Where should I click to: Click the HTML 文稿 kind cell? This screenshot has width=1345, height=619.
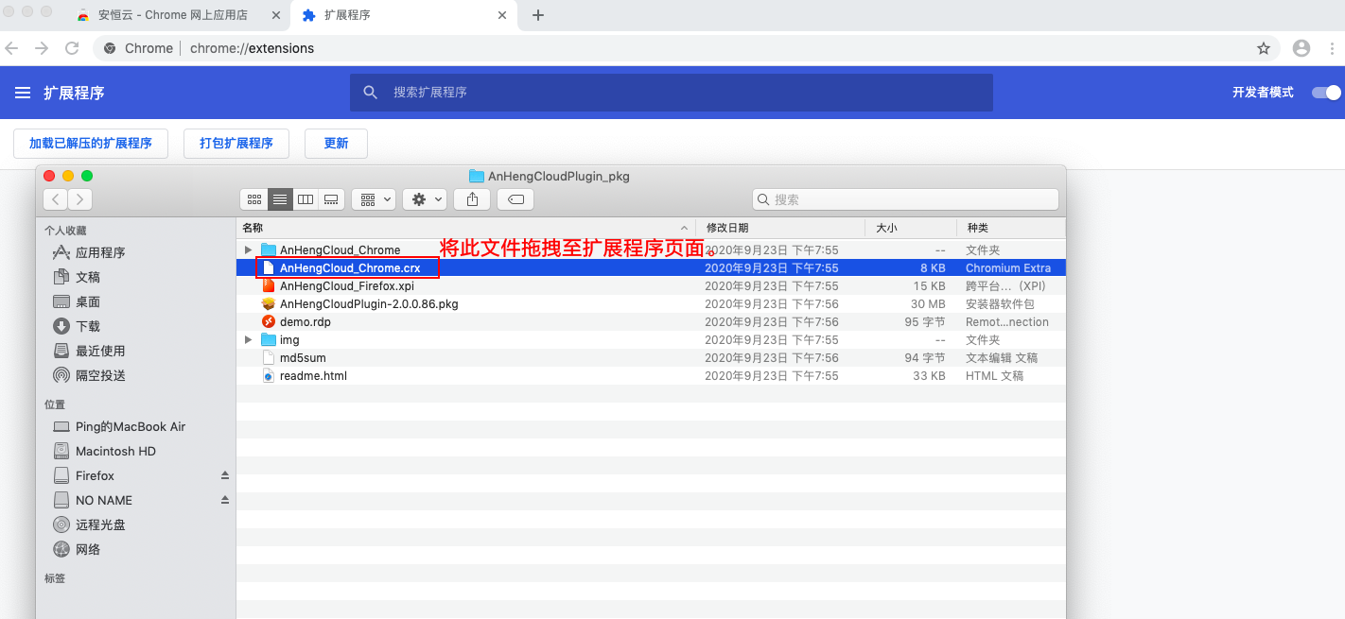[994, 375]
